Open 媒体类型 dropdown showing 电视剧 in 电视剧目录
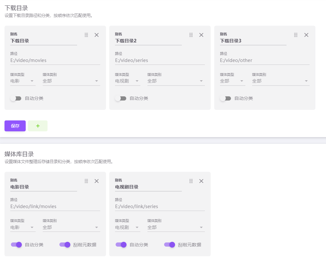326x263 pixels. (x=127, y=227)
